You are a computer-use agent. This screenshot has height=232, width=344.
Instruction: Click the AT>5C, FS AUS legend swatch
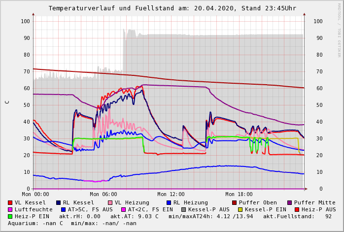point(62,209)
